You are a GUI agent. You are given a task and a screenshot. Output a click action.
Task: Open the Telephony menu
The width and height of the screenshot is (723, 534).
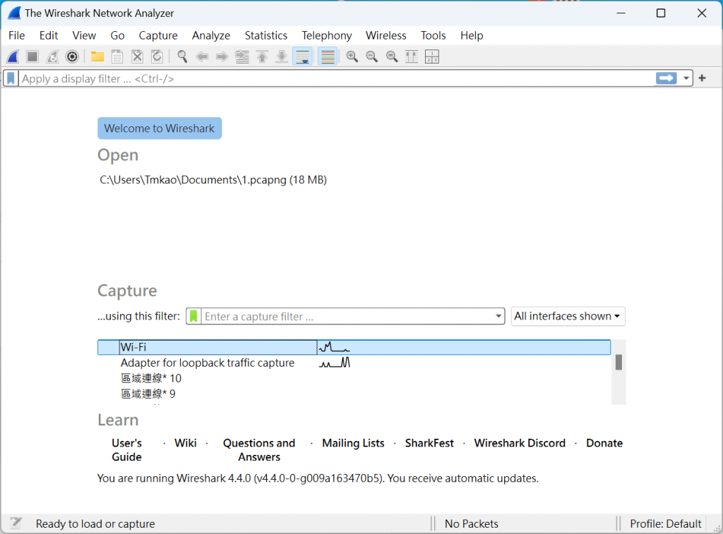pos(327,35)
